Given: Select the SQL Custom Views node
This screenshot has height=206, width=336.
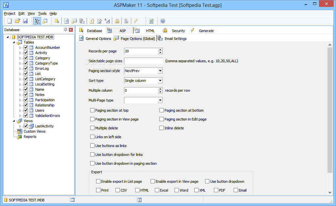Looking at the screenshot, I should click(x=34, y=131).
